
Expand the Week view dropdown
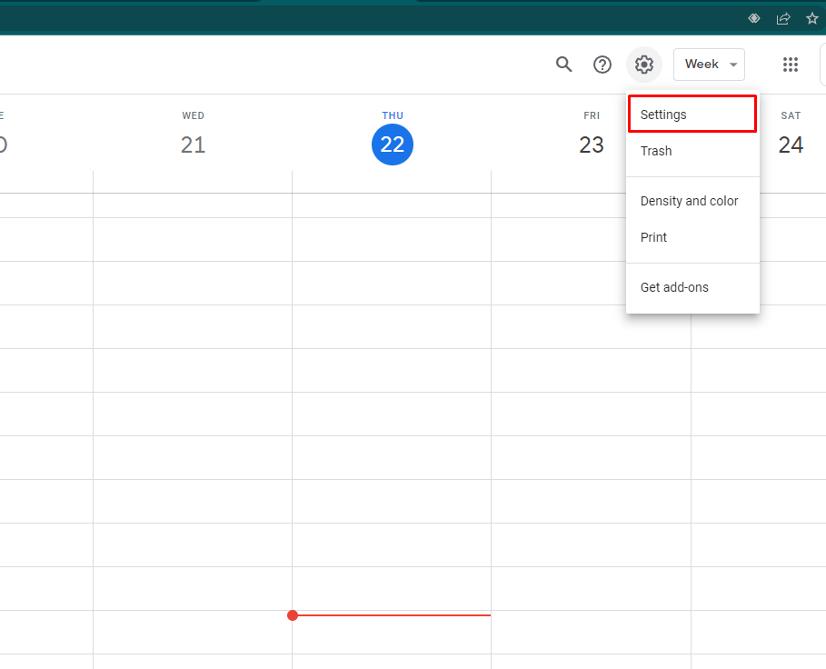(x=709, y=65)
